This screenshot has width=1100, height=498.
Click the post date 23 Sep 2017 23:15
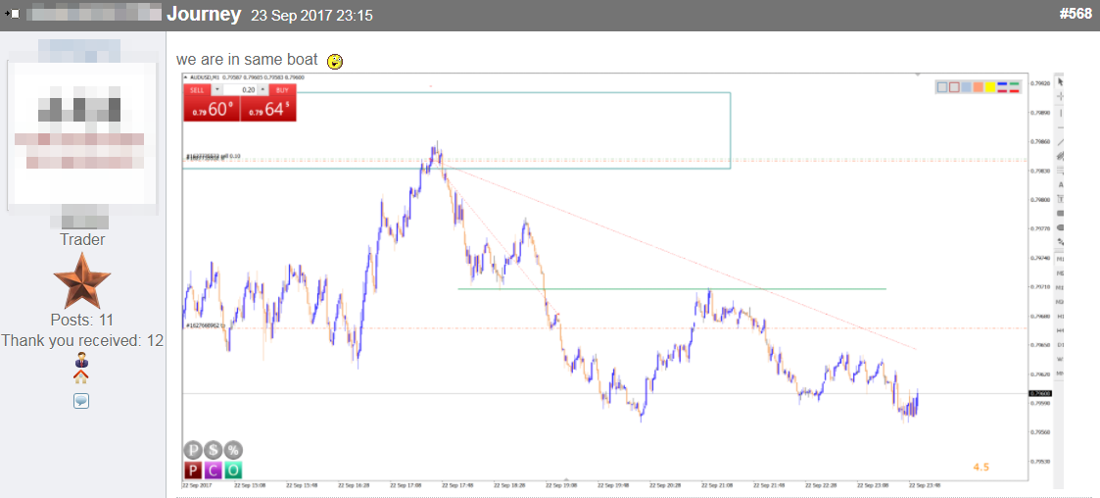point(311,16)
